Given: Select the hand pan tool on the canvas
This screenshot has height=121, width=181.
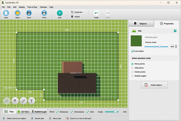Looking at the screenshot, I should point(15,101).
